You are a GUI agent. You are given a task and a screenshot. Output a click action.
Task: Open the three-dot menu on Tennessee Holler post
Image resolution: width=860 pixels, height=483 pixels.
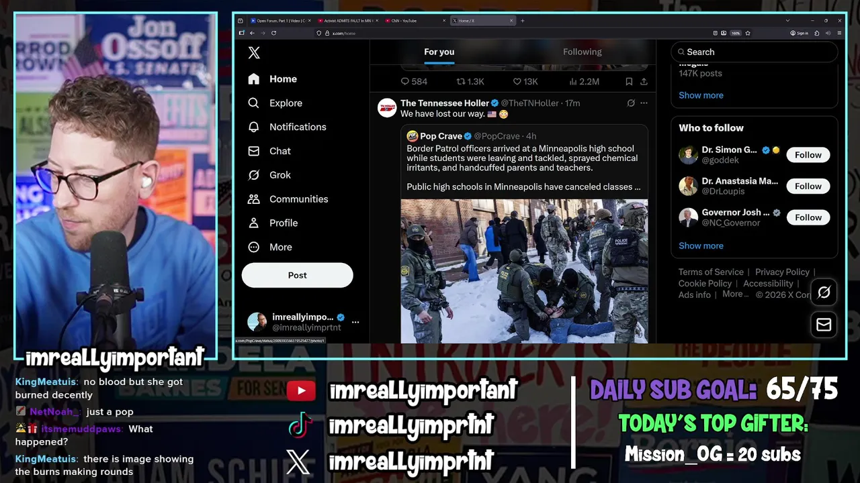coord(644,103)
